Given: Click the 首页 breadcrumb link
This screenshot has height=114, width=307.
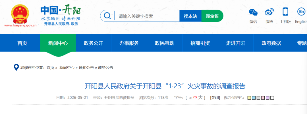Looking at the screenshot, I should pyautogui.click(x=50, y=68).
